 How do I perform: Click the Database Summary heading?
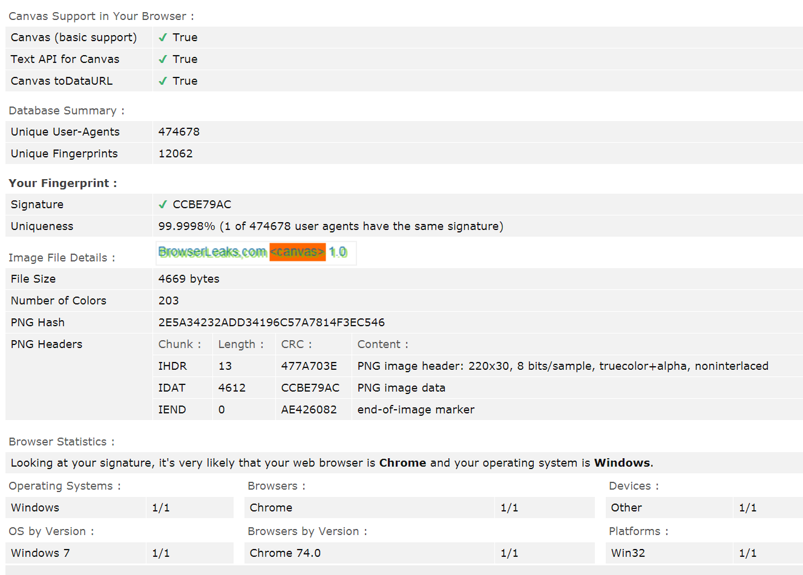tap(67, 111)
